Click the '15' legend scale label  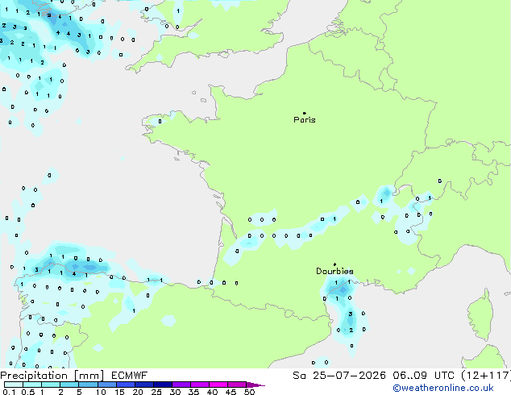(x=119, y=392)
